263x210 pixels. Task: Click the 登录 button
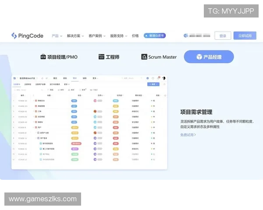(223, 36)
